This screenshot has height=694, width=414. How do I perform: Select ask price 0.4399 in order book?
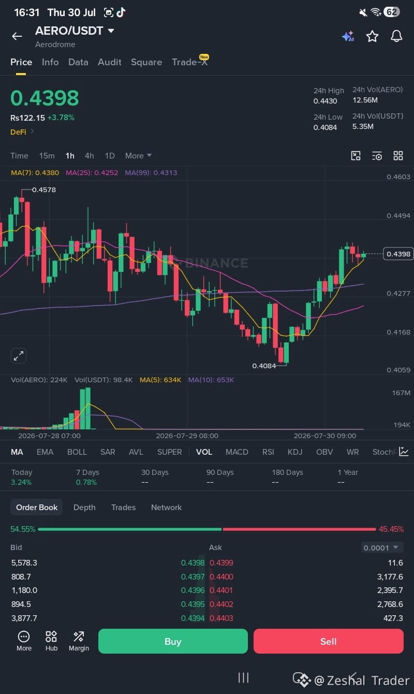(x=221, y=563)
